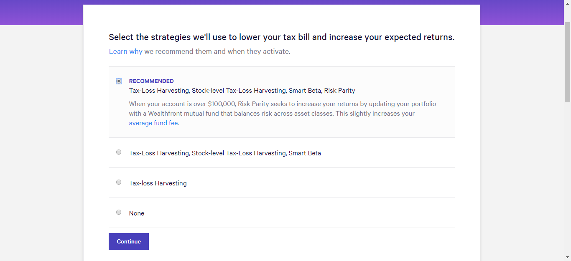Screen dimensions: 571x261
Task: Click the Risk Parity description paragraph
Action: pos(282,109)
